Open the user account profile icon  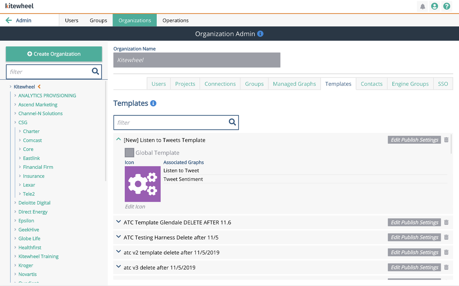pos(435,6)
